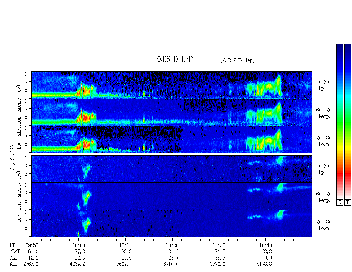Click the MLAT value -88.8
352x272 pixels.
[x=126, y=251]
